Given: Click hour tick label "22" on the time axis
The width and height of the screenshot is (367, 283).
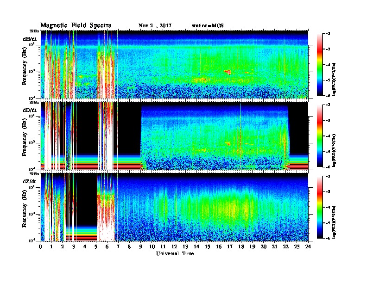Looking at the screenshot, I should click(x=286, y=246).
